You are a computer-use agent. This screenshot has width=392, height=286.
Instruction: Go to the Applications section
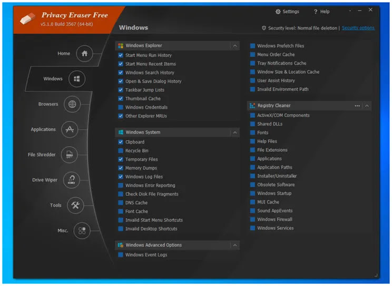[x=43, y=129]
